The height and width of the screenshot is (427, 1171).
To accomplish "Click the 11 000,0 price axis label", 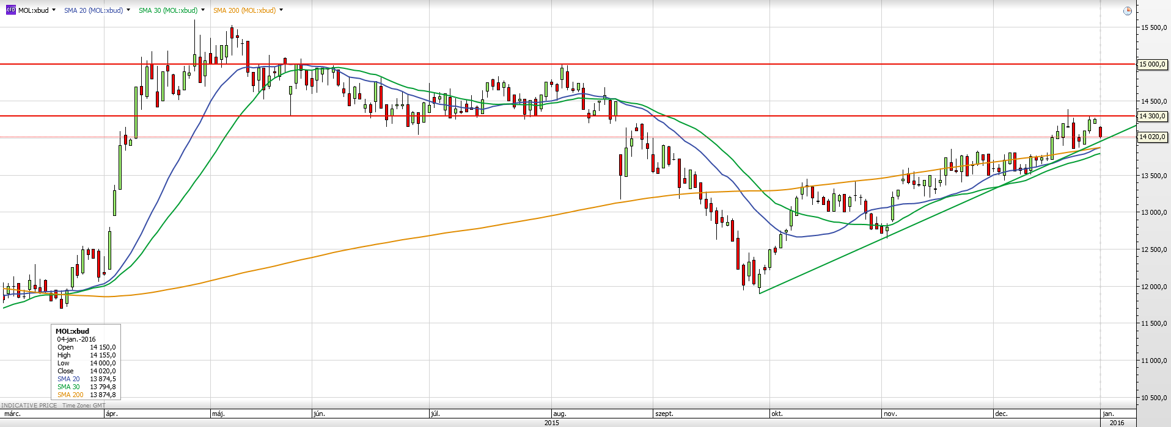I will (x=1154, y=361).
